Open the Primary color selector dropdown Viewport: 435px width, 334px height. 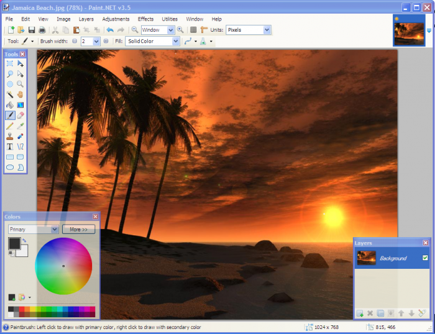click(34, 229)
